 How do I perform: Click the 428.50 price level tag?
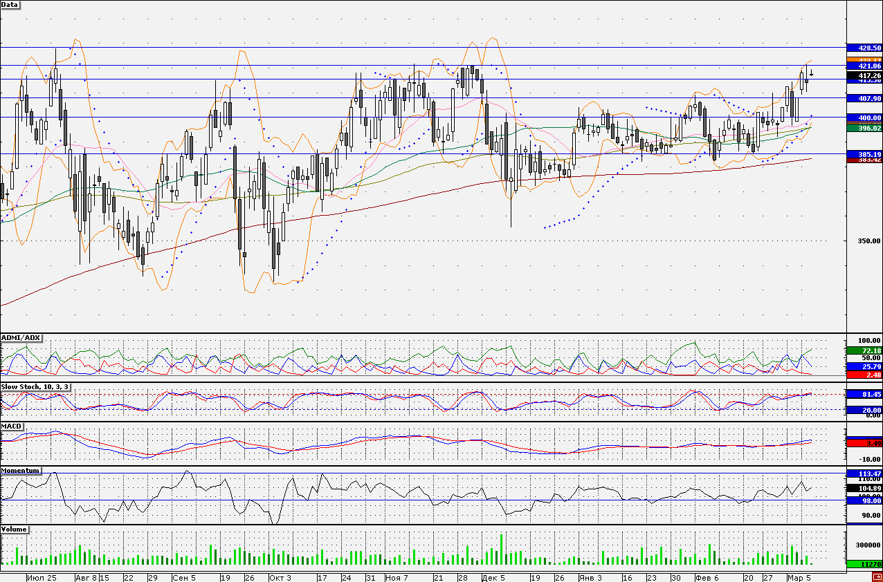(865, 48)
